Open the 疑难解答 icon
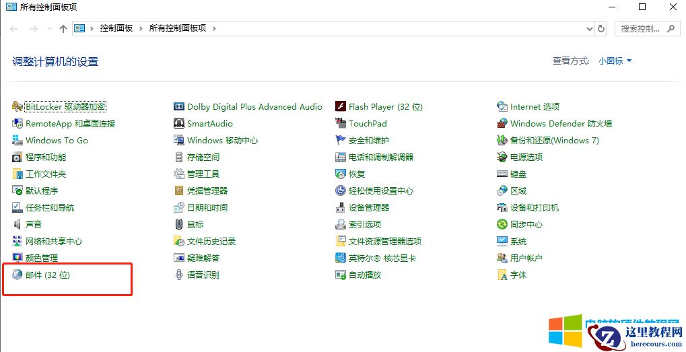This screenshot has height=352, width=686. [179, 258]
